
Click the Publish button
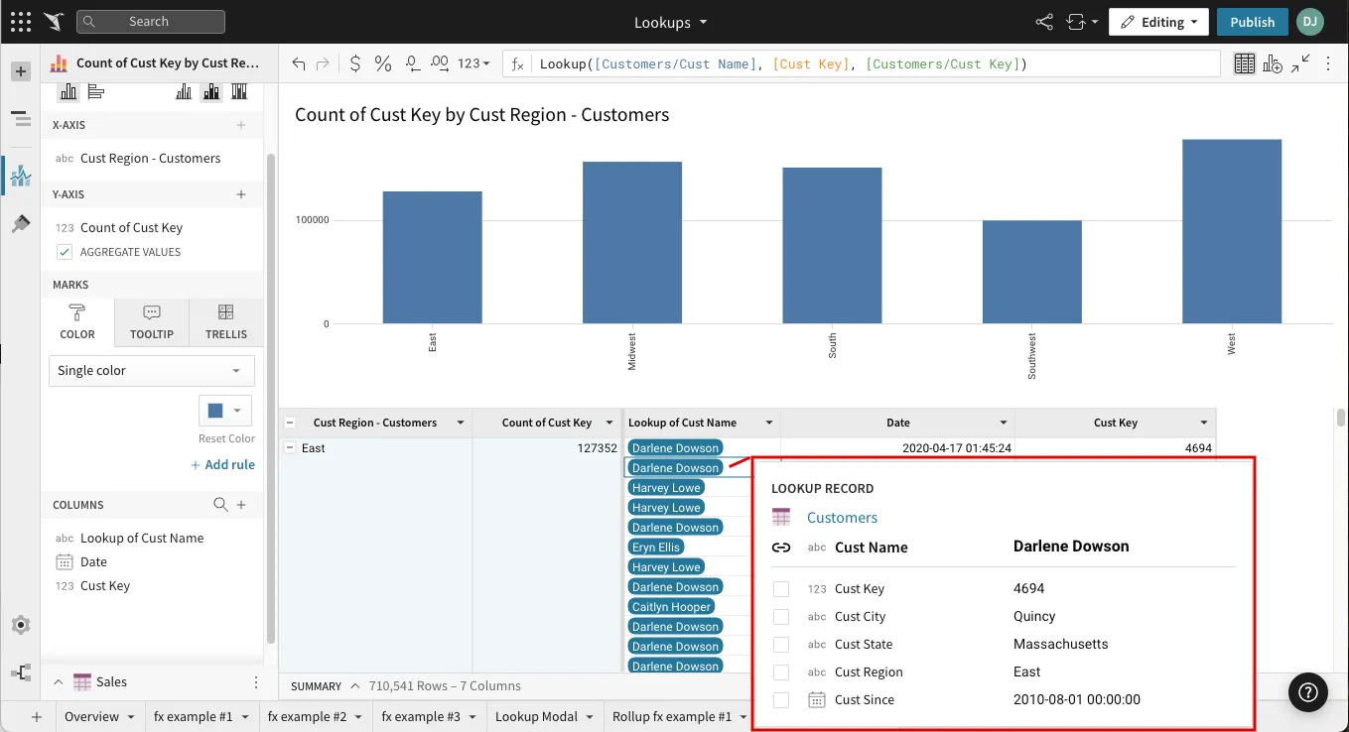tap(1252, 22)
